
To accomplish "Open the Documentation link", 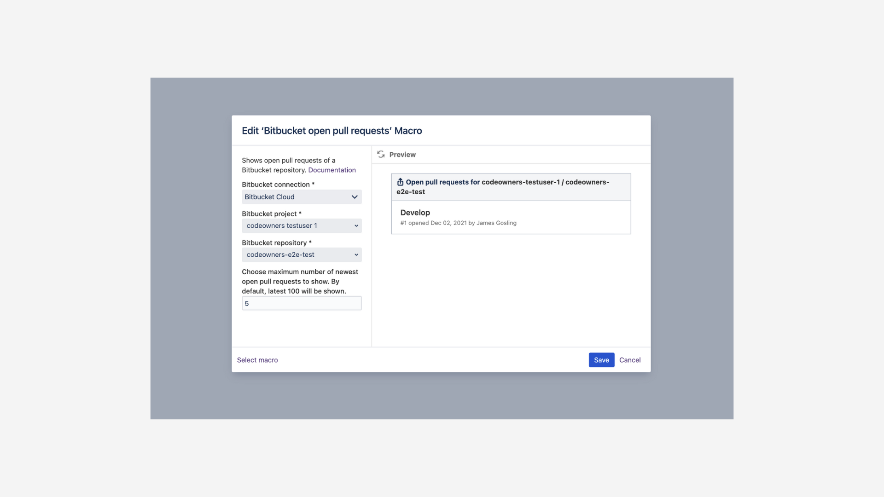I will click(x=332, y=170).
